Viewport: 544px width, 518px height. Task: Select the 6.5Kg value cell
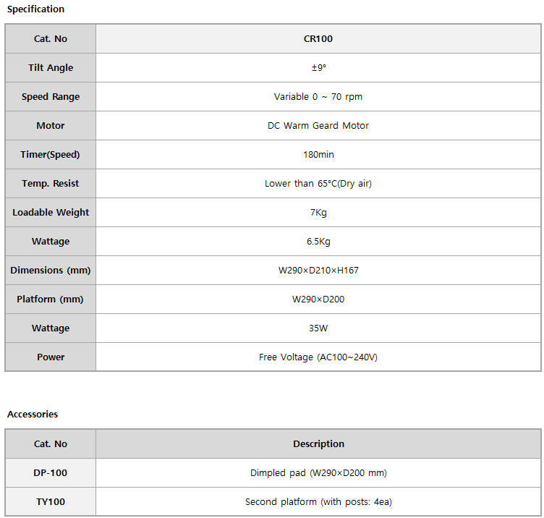pyautogui.click(x=318, y=241)
